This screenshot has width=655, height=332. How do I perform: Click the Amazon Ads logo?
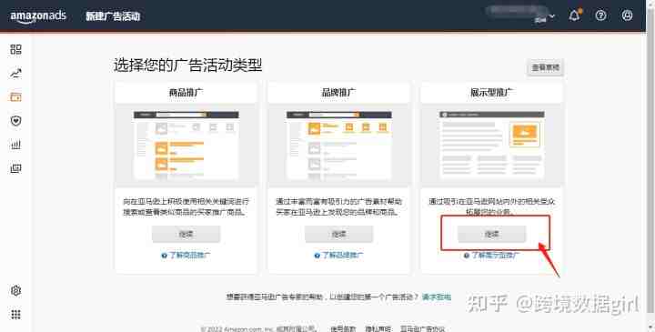tap(38, 16)
